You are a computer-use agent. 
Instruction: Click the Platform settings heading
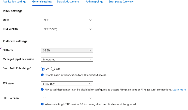click(15, 41)
